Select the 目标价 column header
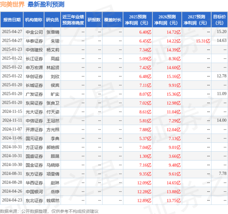This screenshot has height=214, width=228. [219, 20]
